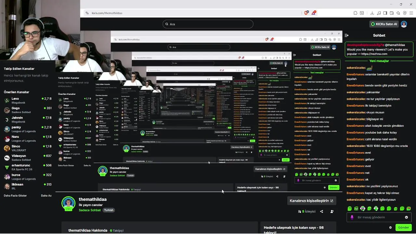
Task: Open the browser downloads arrow icon
Action: coord(372,13)
